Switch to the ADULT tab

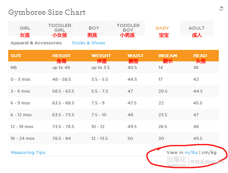point(196,28)
